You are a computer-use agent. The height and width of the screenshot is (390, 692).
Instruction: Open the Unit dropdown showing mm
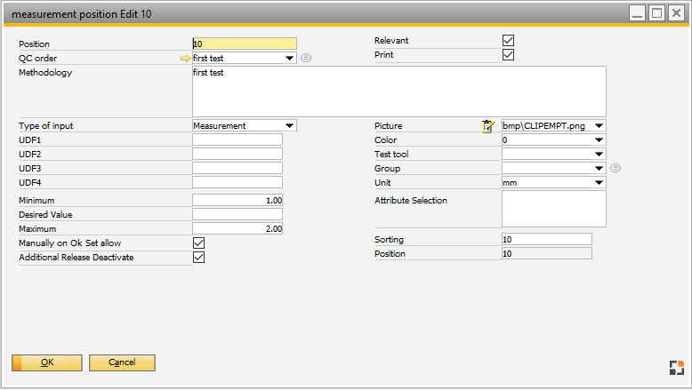[599, 183]
